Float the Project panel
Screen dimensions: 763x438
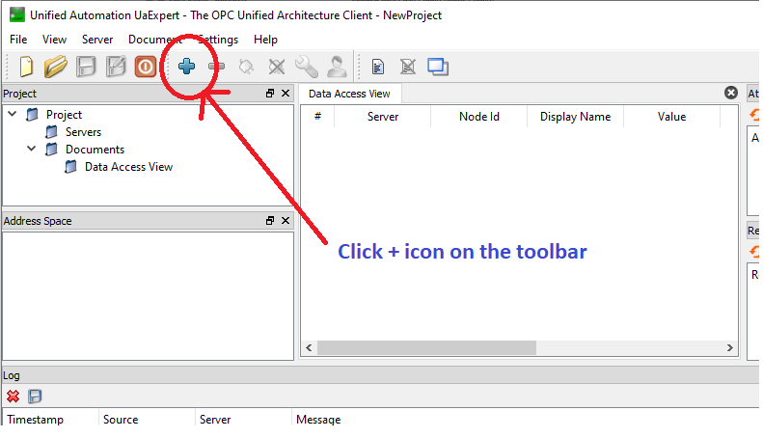pos(270,93)
